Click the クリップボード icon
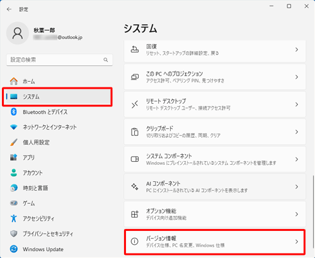The width and height of the screenshot is (315, 258). tap(135, 132)
